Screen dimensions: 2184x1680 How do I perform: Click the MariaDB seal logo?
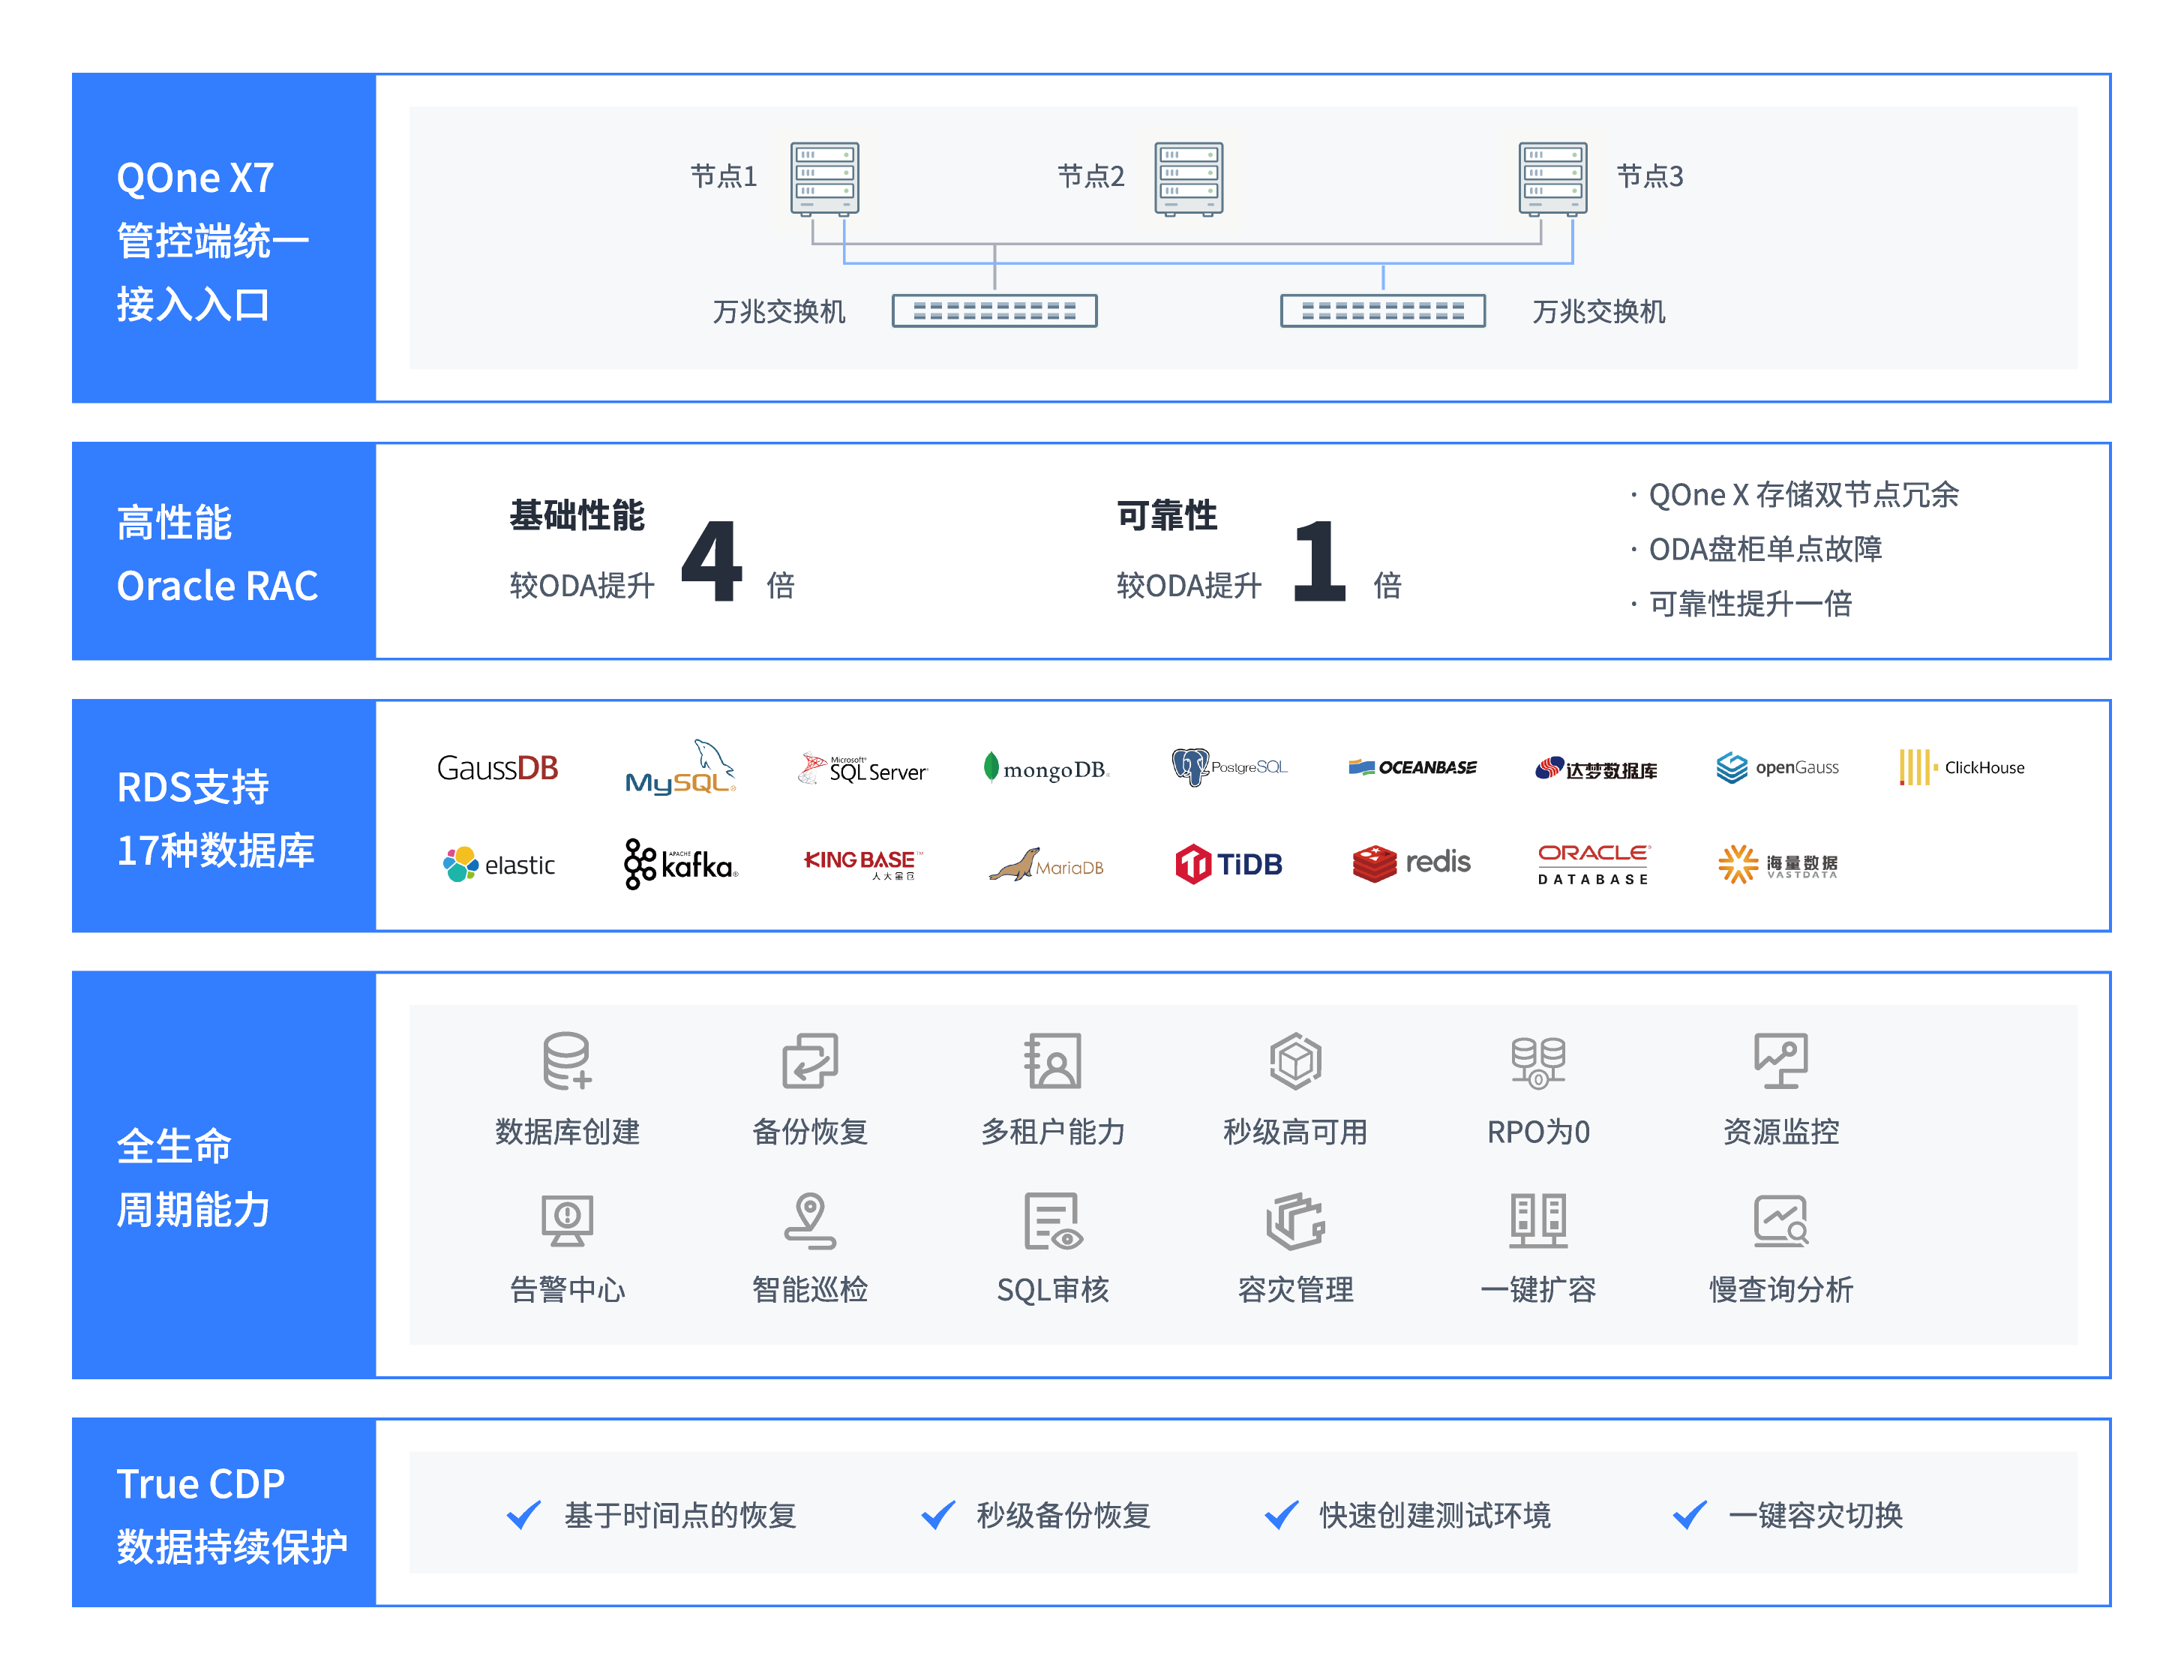[x=1046, y=864]
